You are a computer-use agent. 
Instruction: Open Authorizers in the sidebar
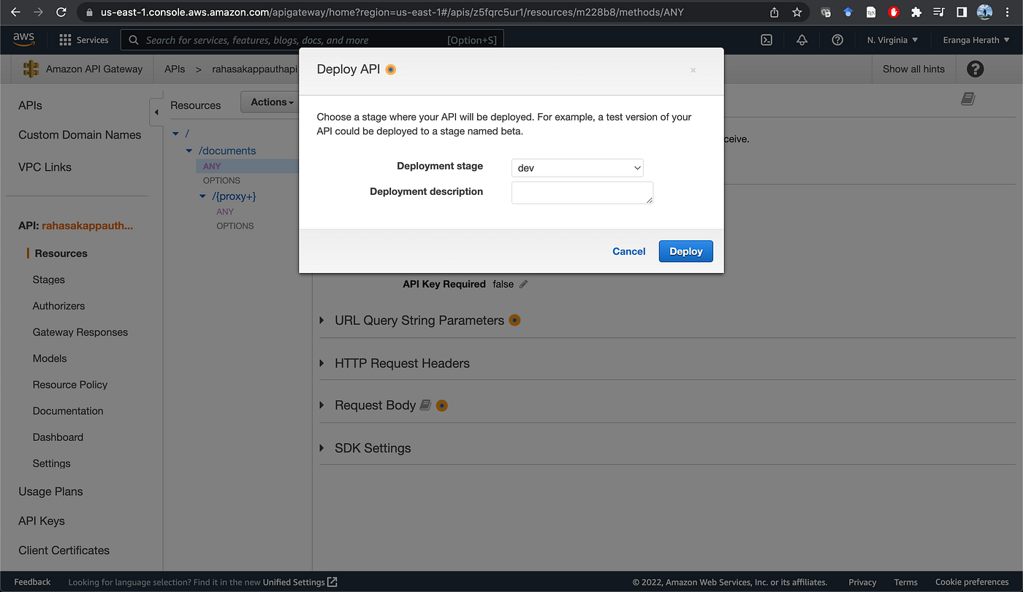click(x=58, y=306)
